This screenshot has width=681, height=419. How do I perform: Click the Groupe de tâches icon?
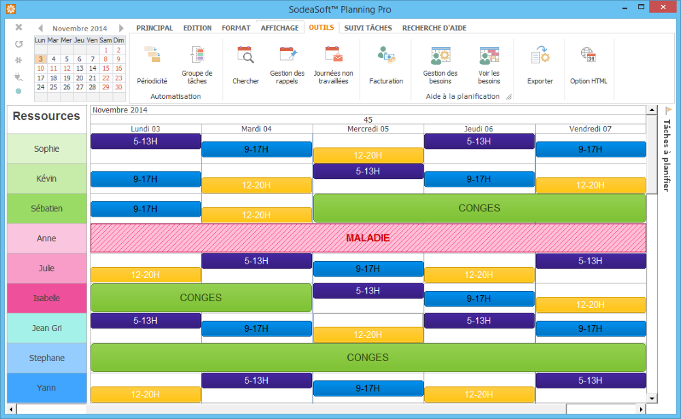197,65
